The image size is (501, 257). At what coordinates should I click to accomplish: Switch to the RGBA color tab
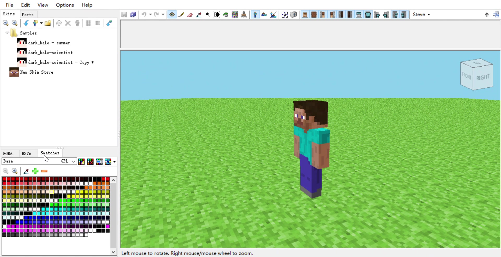click(8, 153)
